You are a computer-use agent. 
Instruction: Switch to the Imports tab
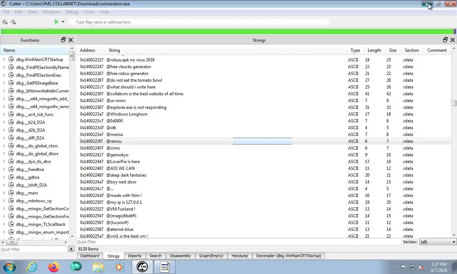click(135, 256)
